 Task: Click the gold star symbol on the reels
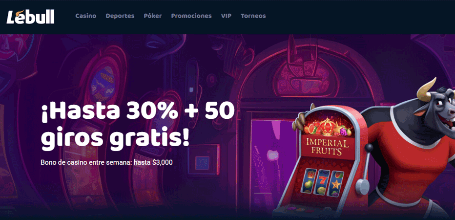click(336, 184)
